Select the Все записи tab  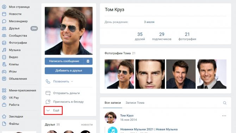[x=113, y=103]
